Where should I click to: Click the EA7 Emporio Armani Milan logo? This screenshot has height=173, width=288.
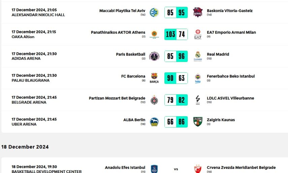[198, 34]
